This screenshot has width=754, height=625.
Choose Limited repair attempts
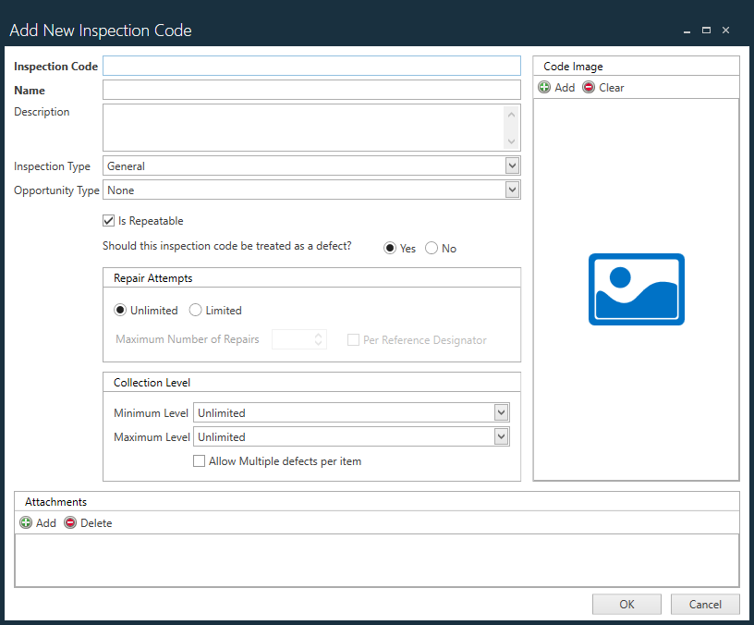[194, 310]
